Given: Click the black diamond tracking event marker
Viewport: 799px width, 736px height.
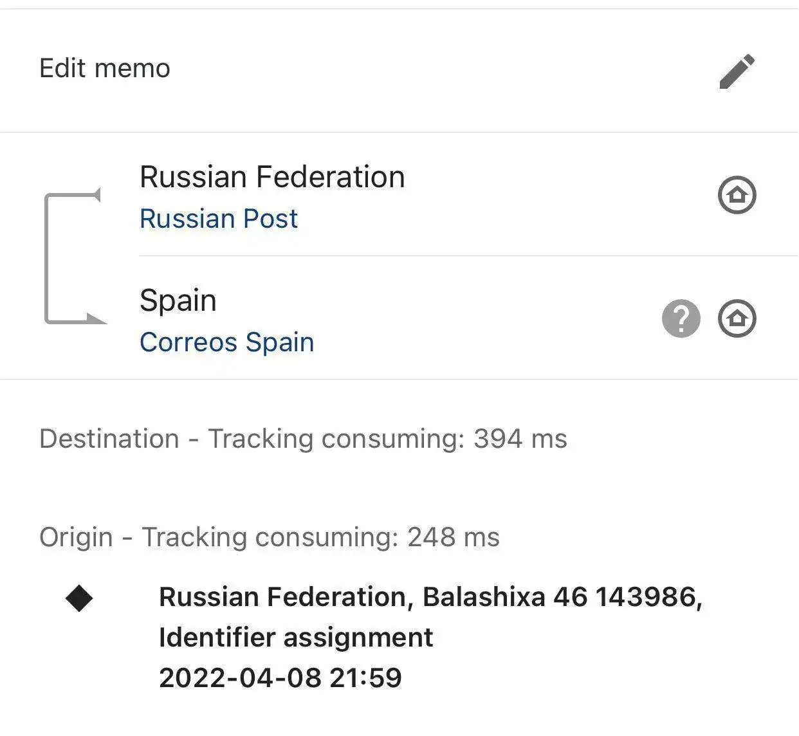Looking at the screenshot, I should click(79, 598).
